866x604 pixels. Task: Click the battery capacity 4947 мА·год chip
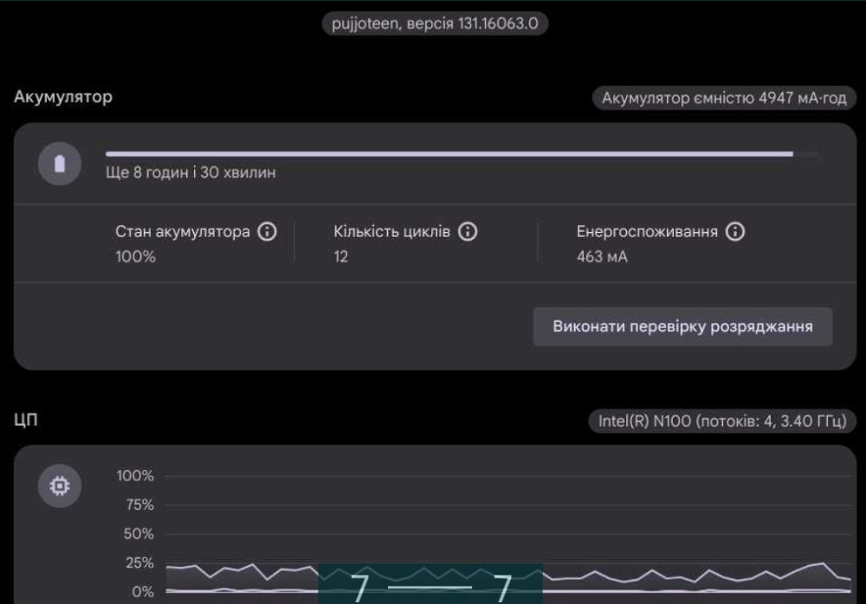coord(724,98)
